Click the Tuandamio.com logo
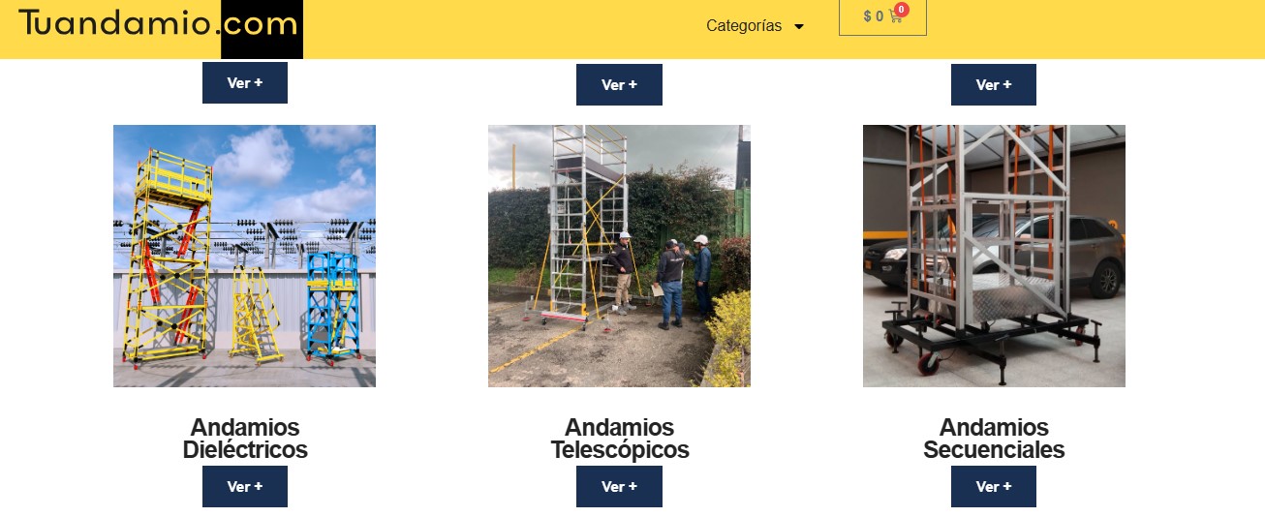1265x517 pixels. pyautogui.click(x=158, y=28)
